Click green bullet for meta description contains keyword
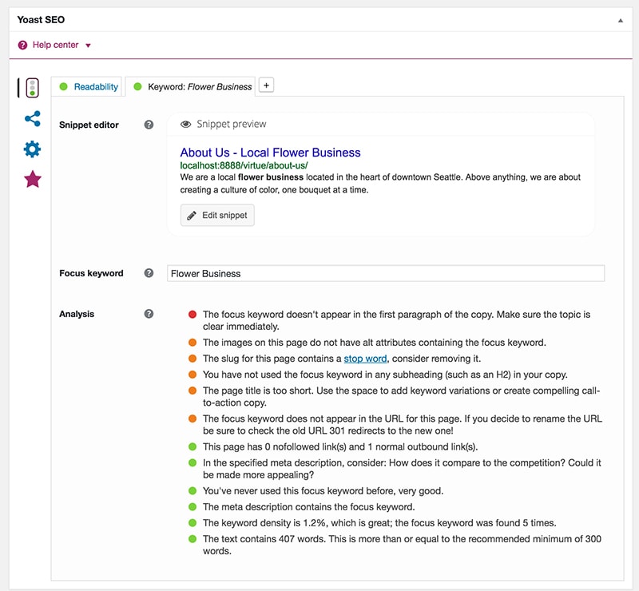Screen dimensions: 639x591 (x=192, y=506)
